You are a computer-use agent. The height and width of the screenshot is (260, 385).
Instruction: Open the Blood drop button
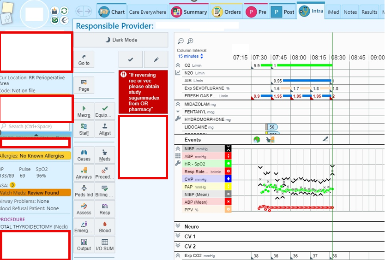pos(105,226)
